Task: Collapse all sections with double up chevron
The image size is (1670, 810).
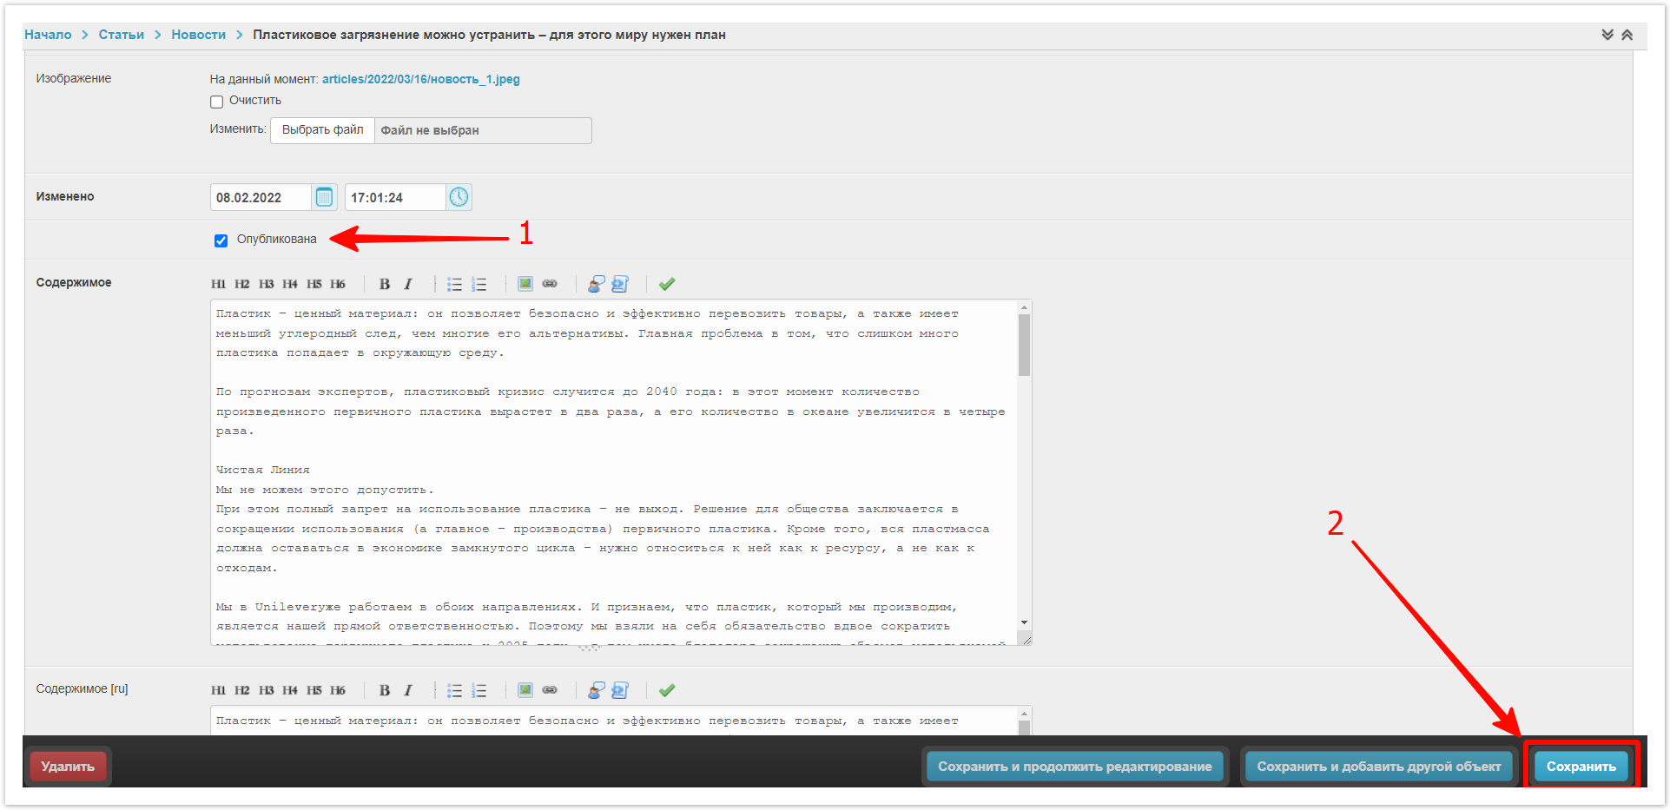Action: [x=1627, y=35]
